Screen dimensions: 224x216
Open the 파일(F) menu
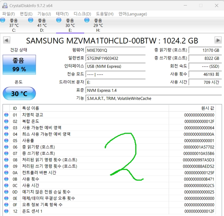[x=8, y=14]
